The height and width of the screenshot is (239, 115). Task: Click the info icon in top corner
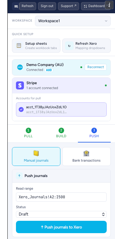click(109, 5)
